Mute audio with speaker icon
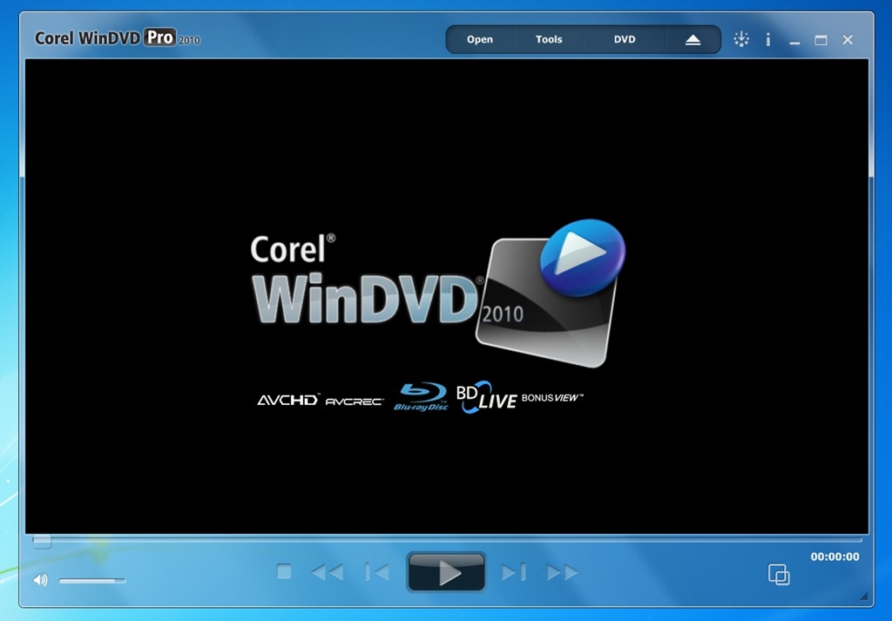The image size is (892, 621). 40,579
